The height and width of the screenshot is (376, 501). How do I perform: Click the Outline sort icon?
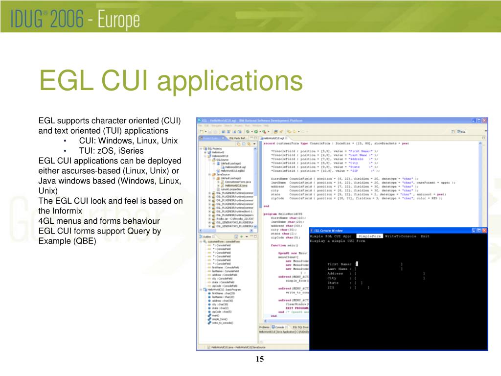236,236
